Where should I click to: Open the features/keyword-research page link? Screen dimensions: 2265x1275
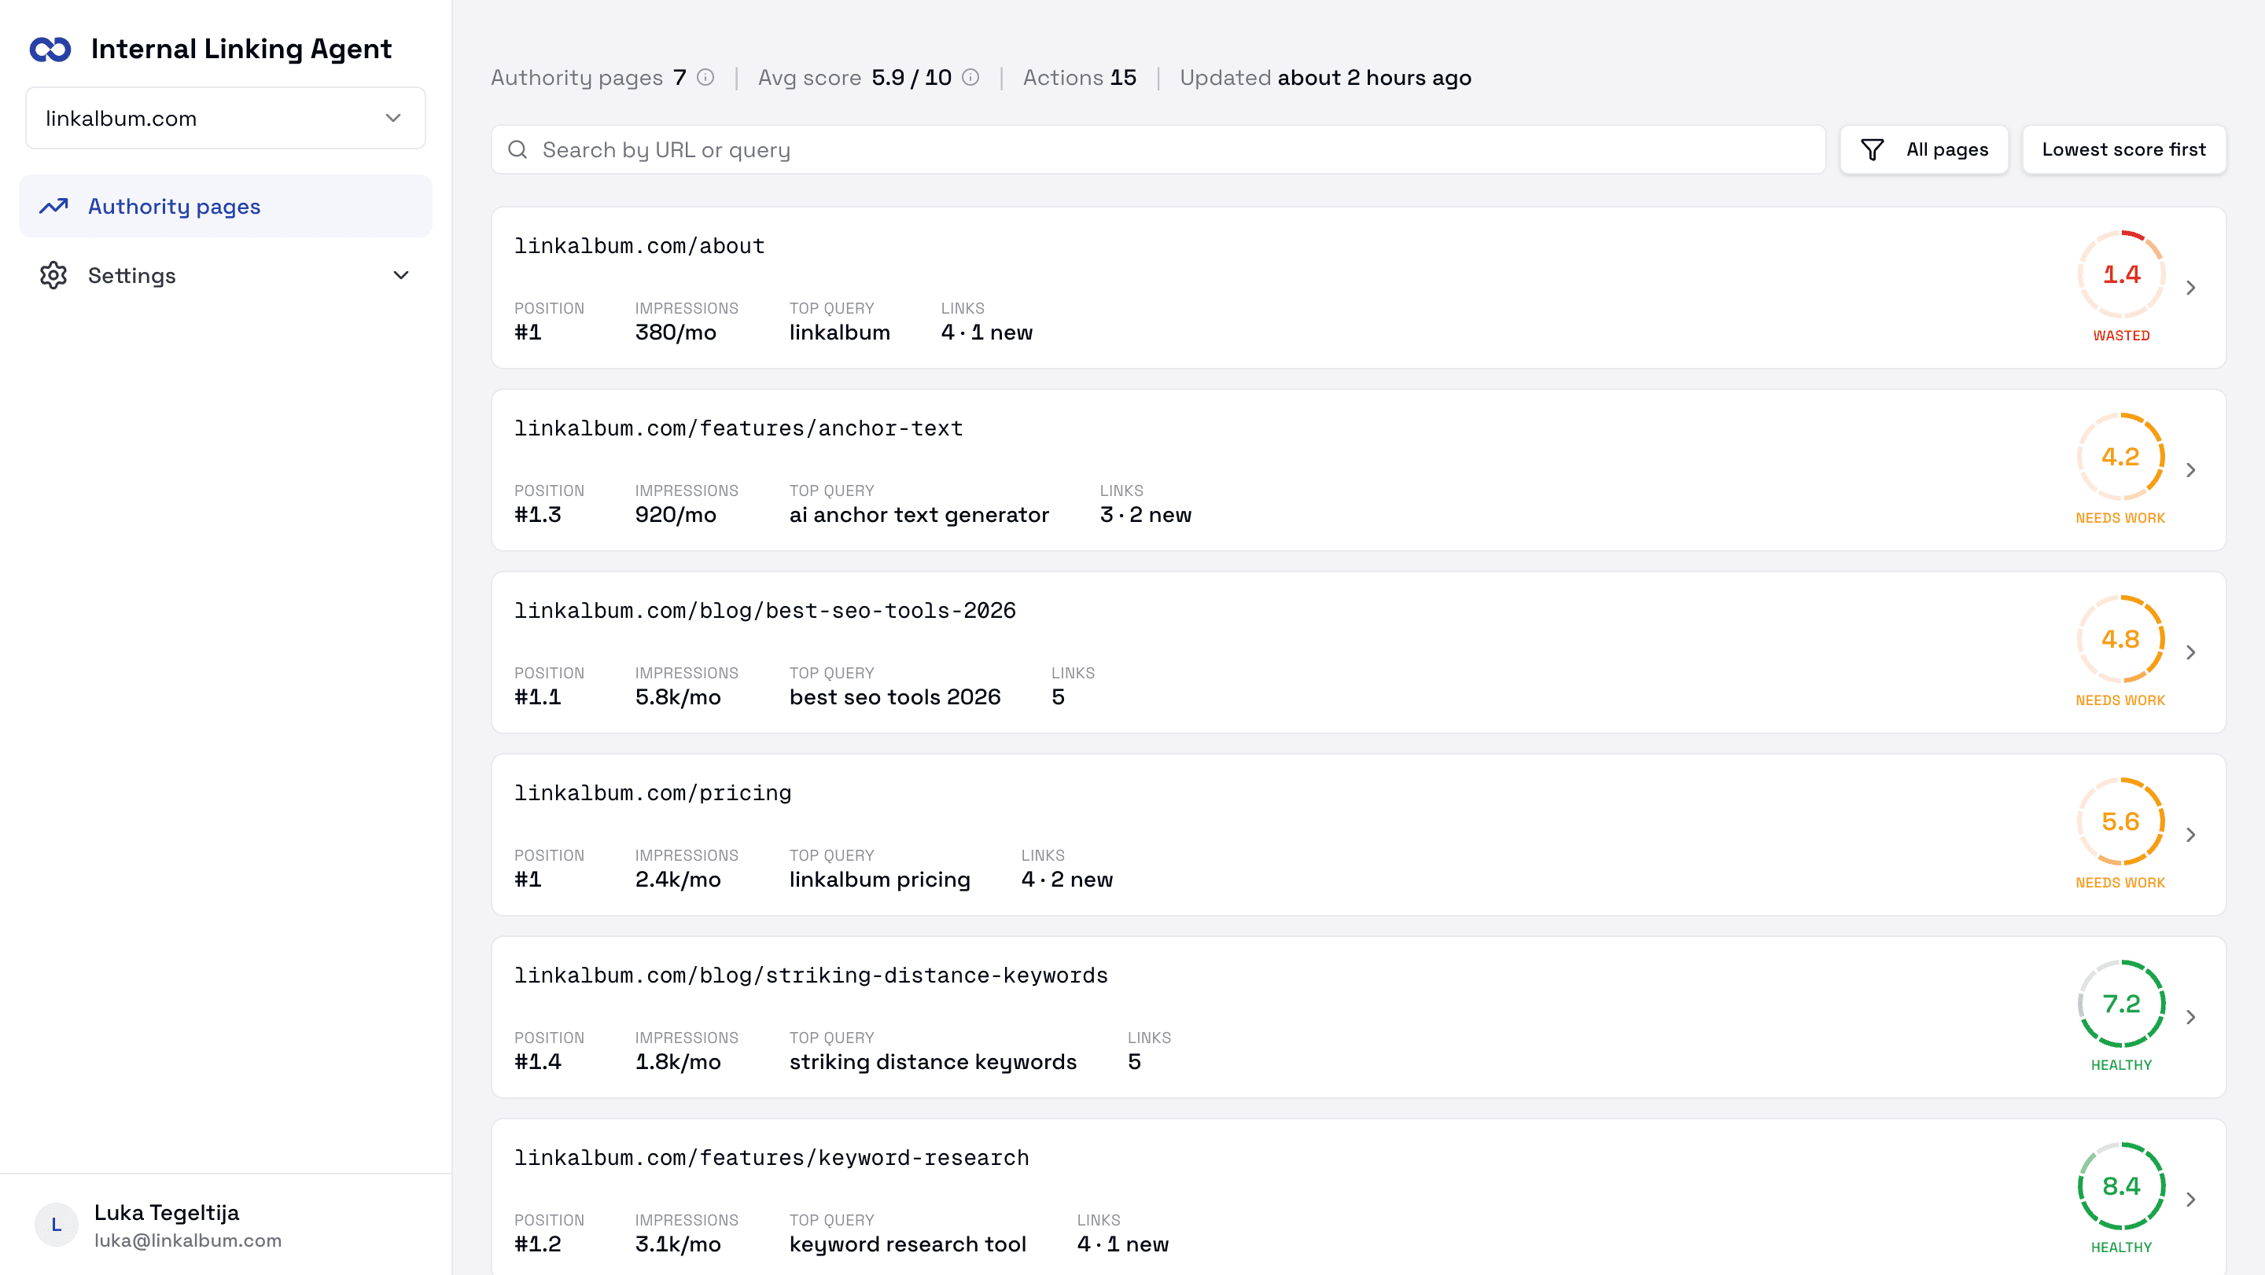771,1157
